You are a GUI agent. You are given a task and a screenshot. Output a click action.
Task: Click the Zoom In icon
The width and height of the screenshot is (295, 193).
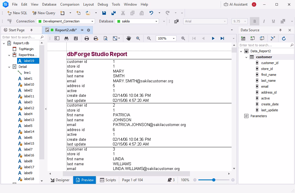click(183, 38)
